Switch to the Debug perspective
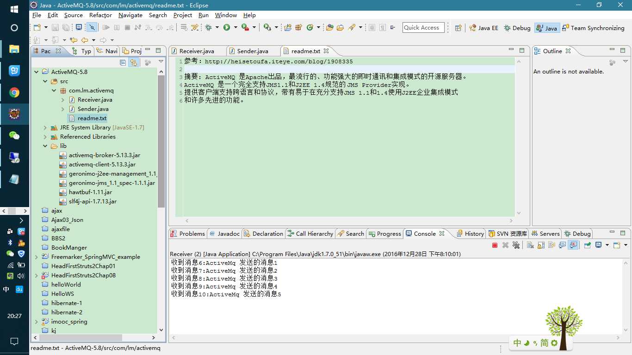The height and width of the screenshot is (355, 632). 517,28
